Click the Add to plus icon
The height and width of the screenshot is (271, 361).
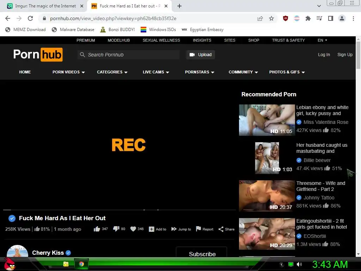(152, 229)
